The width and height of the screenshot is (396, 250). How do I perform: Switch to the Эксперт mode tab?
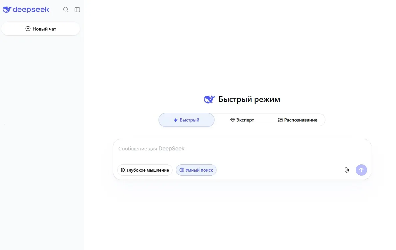point(242,120)
